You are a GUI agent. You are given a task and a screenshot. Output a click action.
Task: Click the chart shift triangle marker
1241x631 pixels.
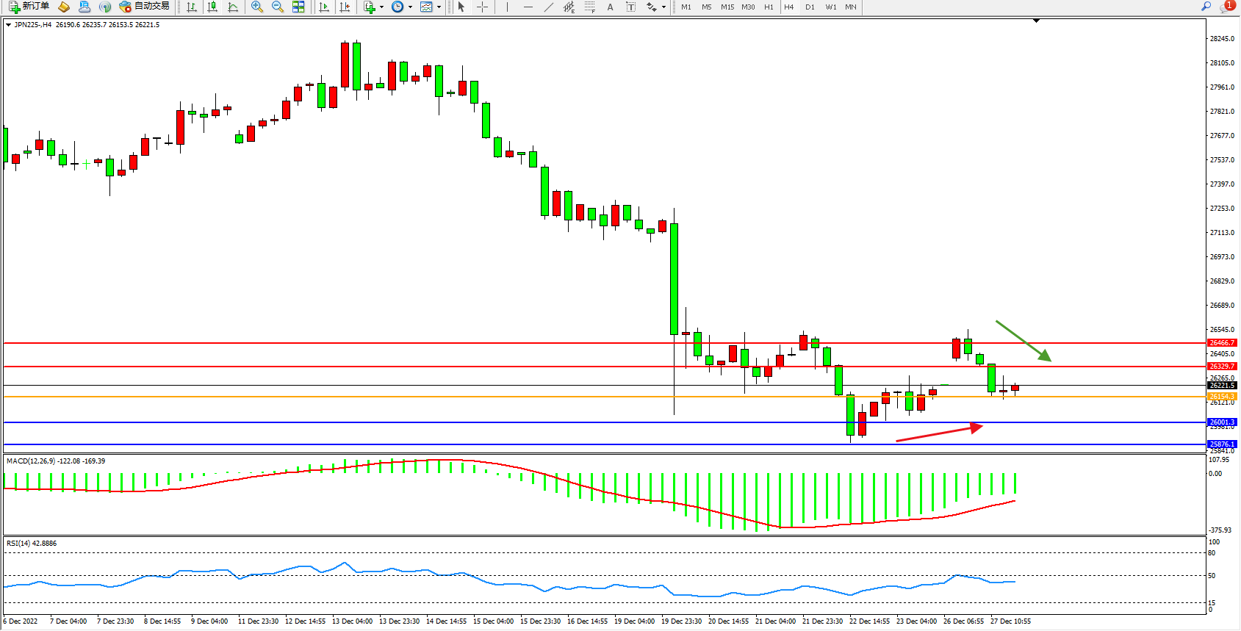pyautogui.click(x=1036, y=21)
